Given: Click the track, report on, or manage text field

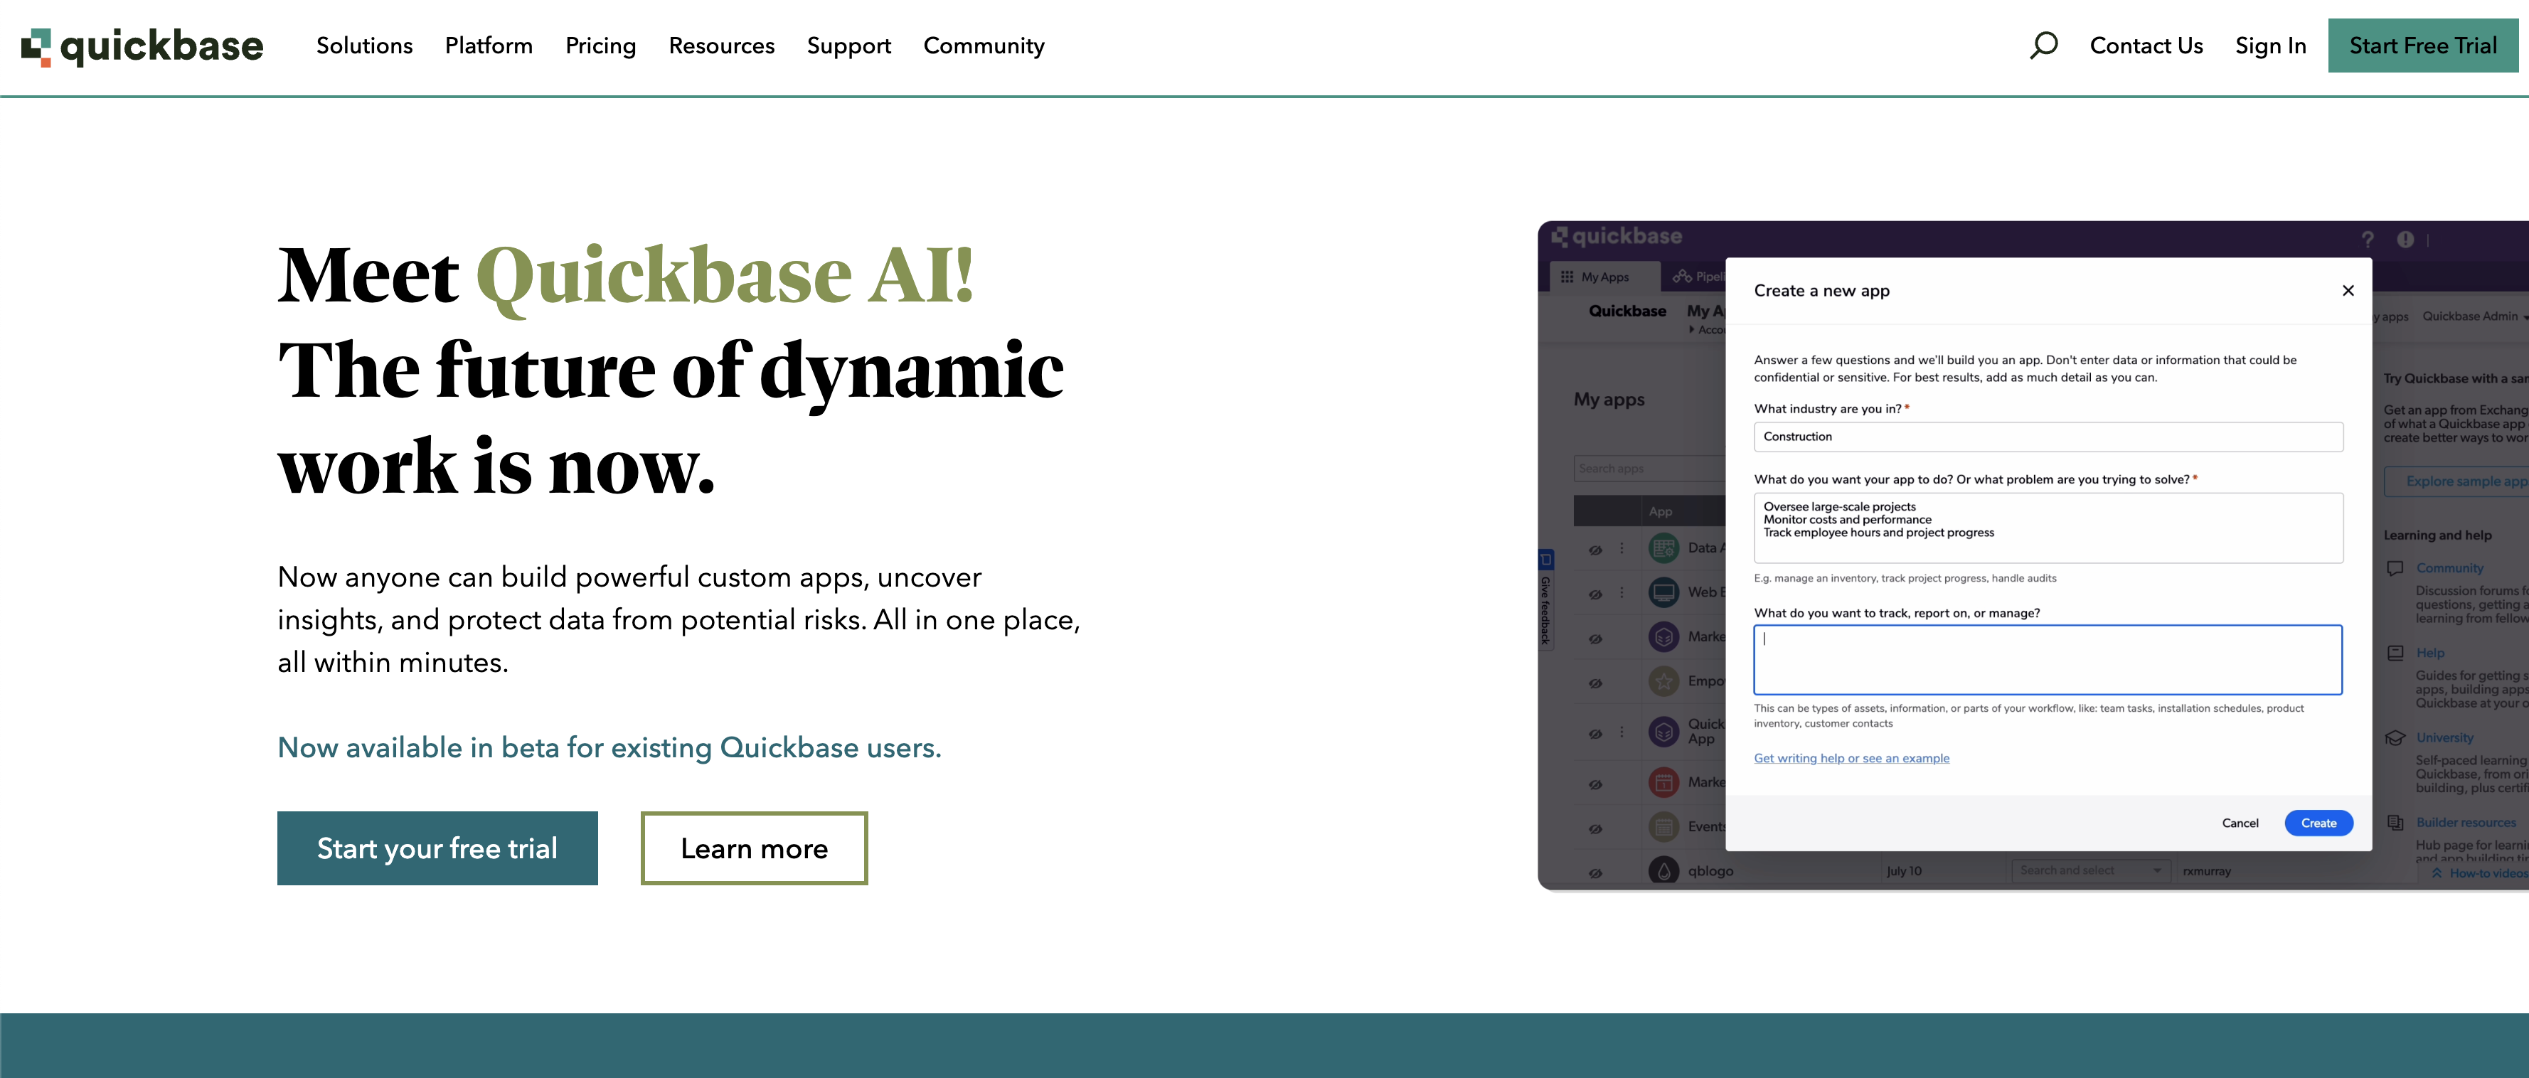Looking at the screenshot, I should [x=2047, y=660].
